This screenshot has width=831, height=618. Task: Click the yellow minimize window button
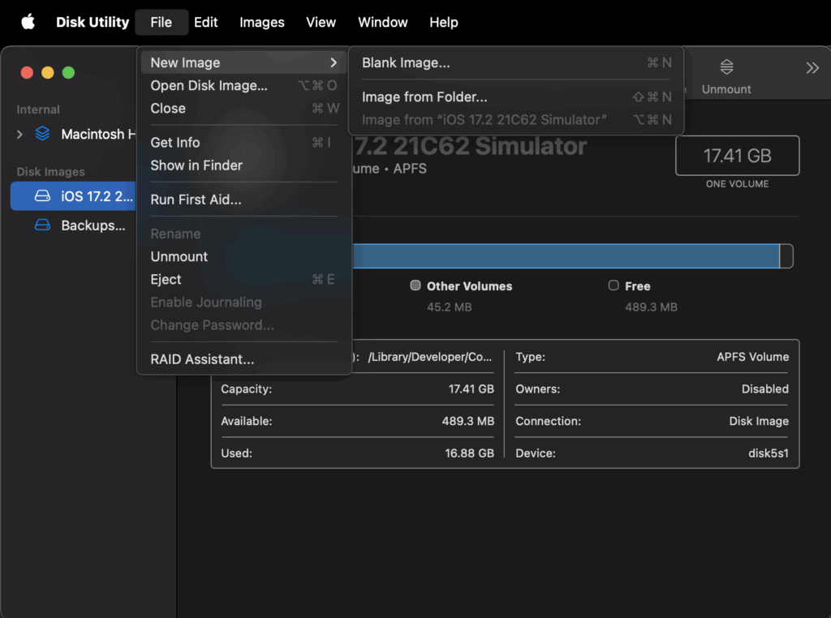tap(48, 72)
